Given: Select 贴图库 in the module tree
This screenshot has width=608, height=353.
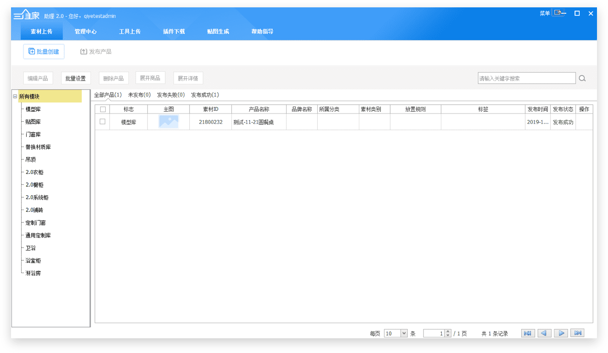Looking at the screenshot, I should (33, 122).
